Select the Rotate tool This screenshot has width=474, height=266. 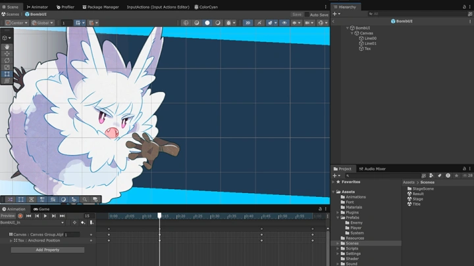point(7,60)
